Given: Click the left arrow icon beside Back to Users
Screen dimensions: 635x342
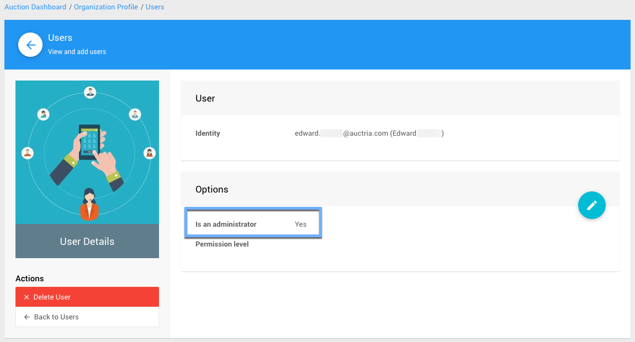Looking at the screenshot, I should (x=27, y=317).
